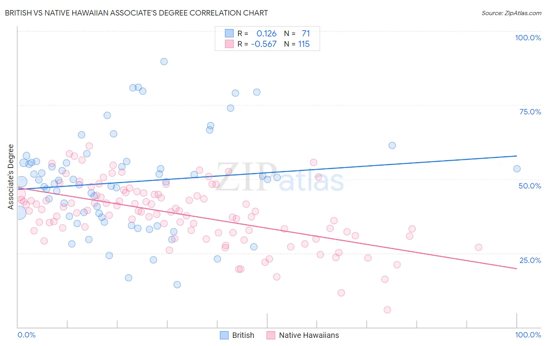Click the 25.0% y-axis tick label

click(x=530, y=260)
